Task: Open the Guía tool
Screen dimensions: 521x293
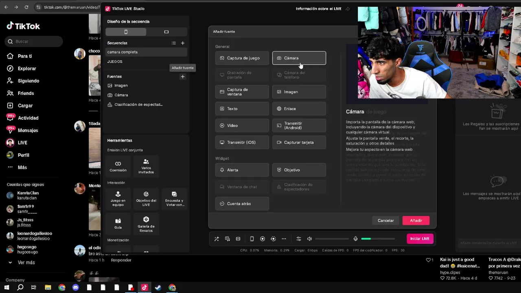Action: coord(118,223)
